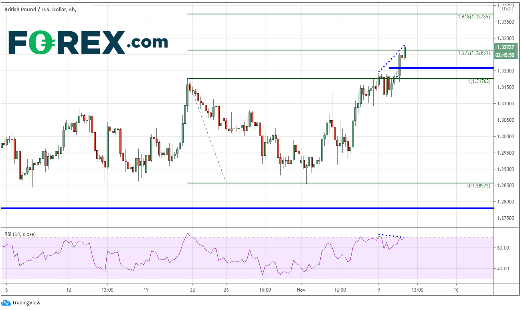This screenshot has height=310, width=522.
Task: Click the 60.00 RSI scale value
Action: coord(503,248)
